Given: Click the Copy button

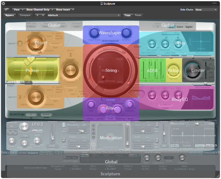Looking at the screenshot, I should (x=128, y=15).
